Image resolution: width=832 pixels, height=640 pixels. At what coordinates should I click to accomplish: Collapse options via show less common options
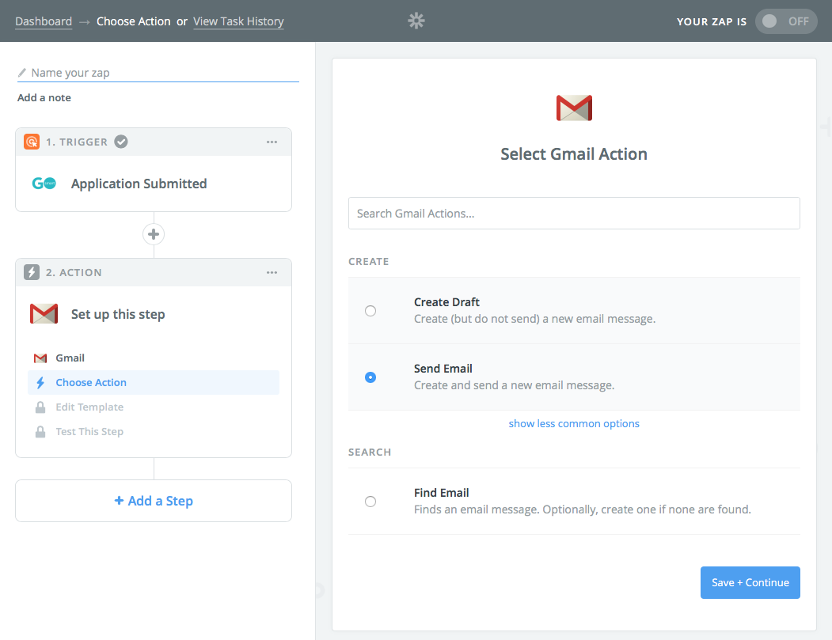point(574,424)
